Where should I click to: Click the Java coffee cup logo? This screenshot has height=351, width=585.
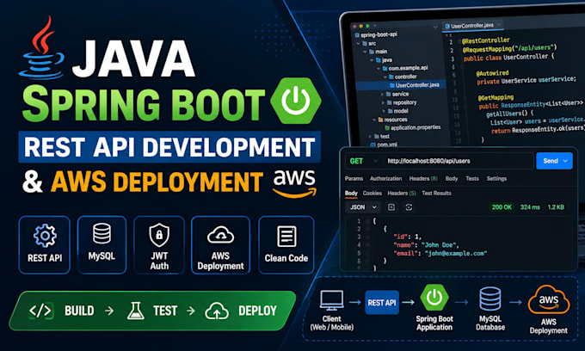pos(42,47)
